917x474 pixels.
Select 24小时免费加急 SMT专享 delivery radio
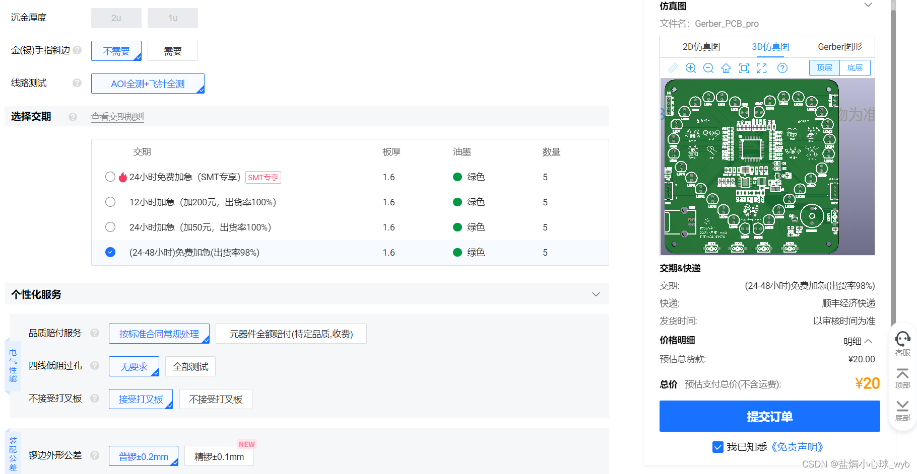(x=110, y=177)
